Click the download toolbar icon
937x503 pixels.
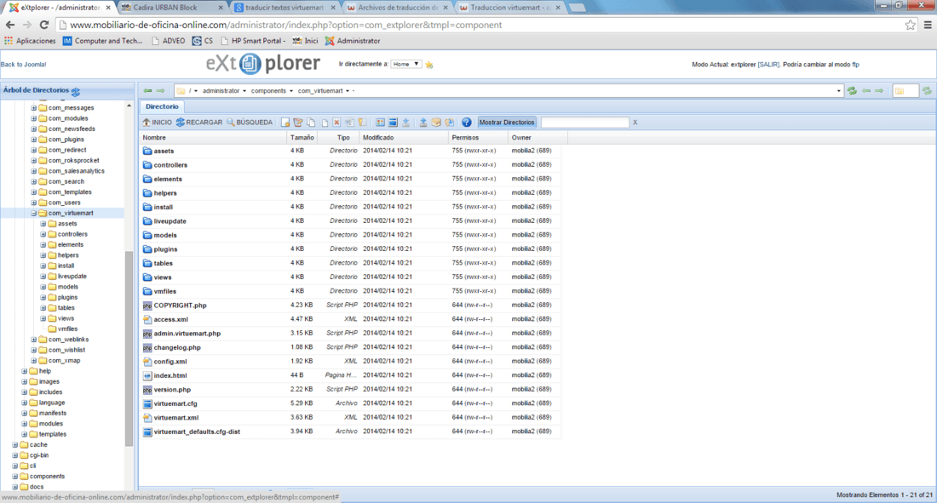405,123
